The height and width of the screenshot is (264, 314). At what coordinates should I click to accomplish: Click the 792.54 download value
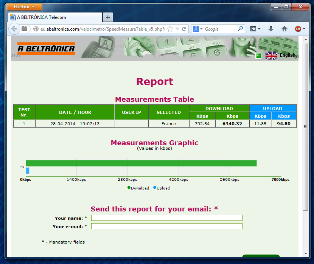pyautogui.click(x=202, y=124)
